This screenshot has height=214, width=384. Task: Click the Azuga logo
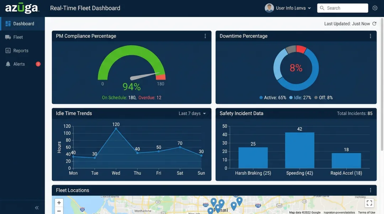pos(22,8)
